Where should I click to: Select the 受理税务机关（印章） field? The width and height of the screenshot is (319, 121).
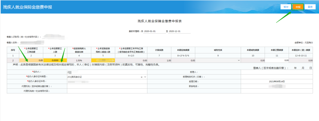pyautogui.click(x=277, y=77)
